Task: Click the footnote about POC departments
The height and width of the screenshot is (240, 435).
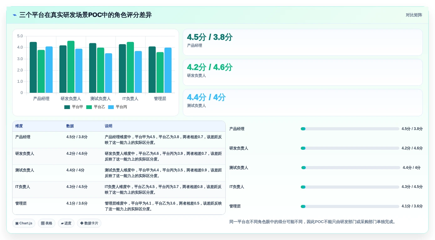Action: pos(313,222)
